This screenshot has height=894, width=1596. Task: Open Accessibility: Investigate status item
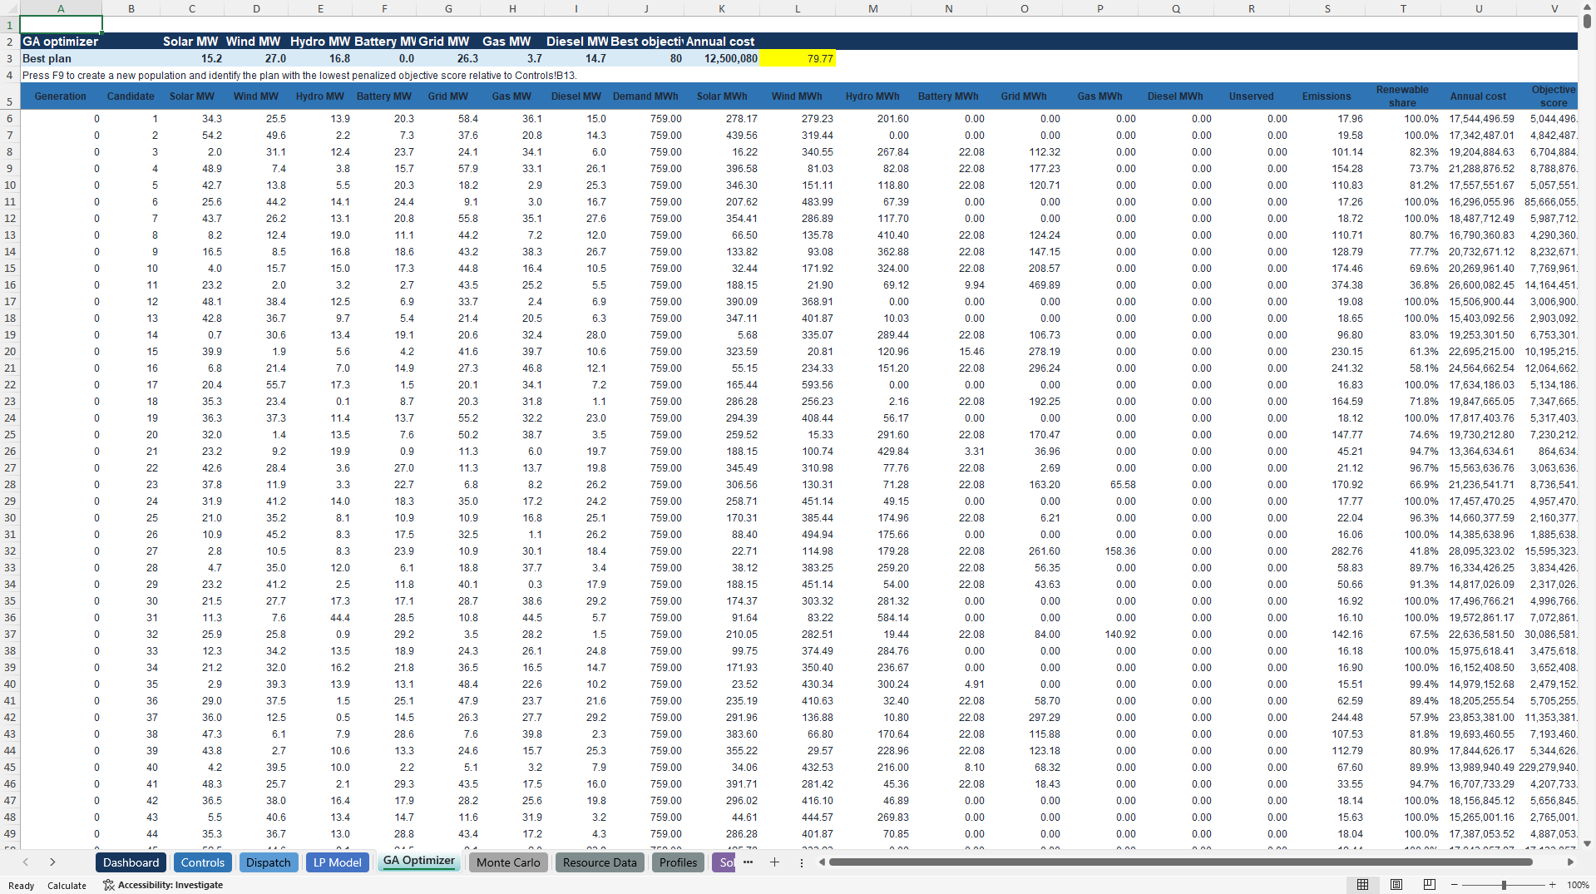pos(163,885)
